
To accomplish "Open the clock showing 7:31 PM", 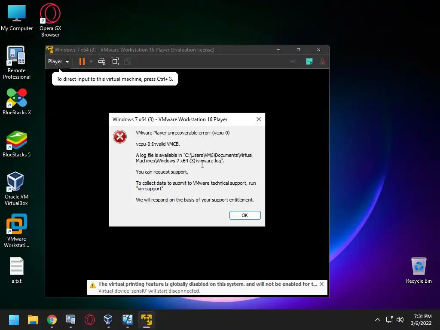I will coord(421,320).
